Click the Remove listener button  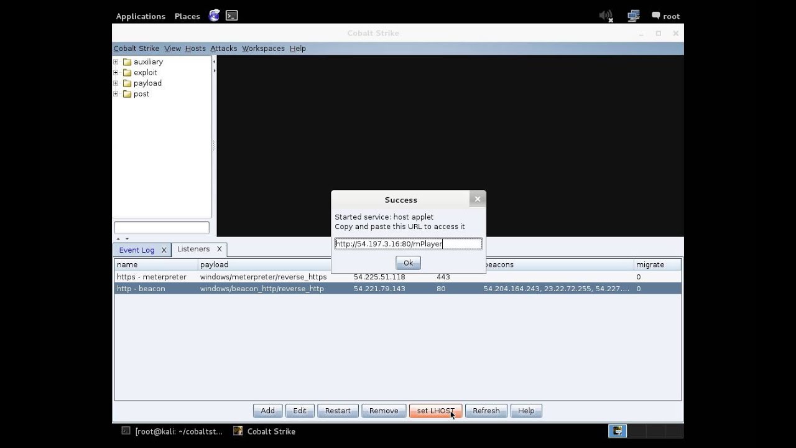pyautogui.click(x=384, y=411)
